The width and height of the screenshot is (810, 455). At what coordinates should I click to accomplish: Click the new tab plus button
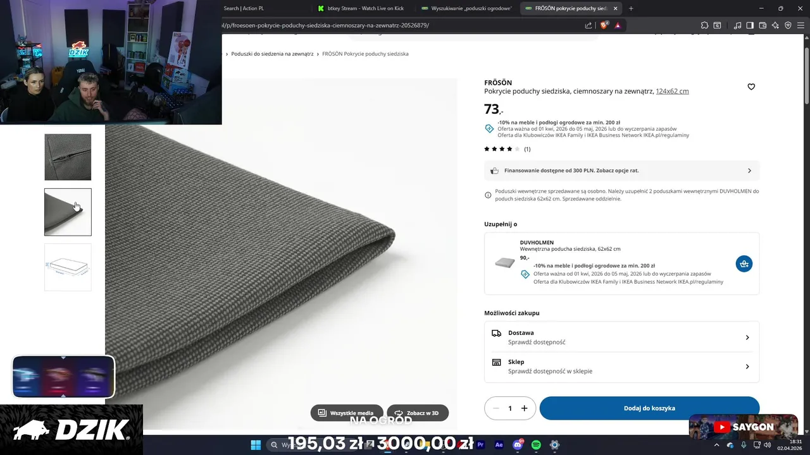point(631,8)
